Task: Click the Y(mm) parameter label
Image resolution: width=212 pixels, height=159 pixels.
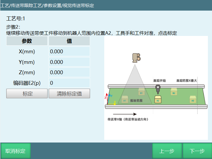Action: (27, 62)
